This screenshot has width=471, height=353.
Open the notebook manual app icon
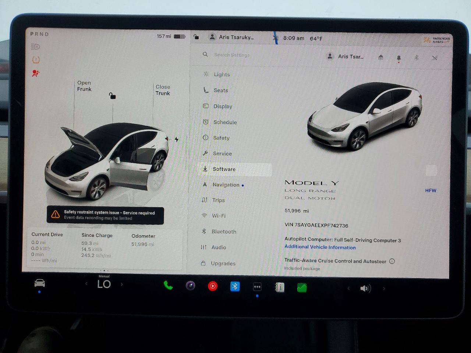point(280,287)
